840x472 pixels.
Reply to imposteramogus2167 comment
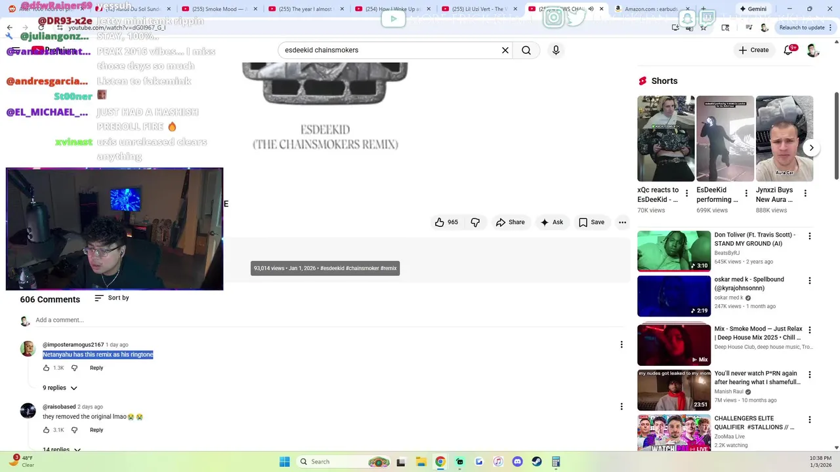pos(96,368)
